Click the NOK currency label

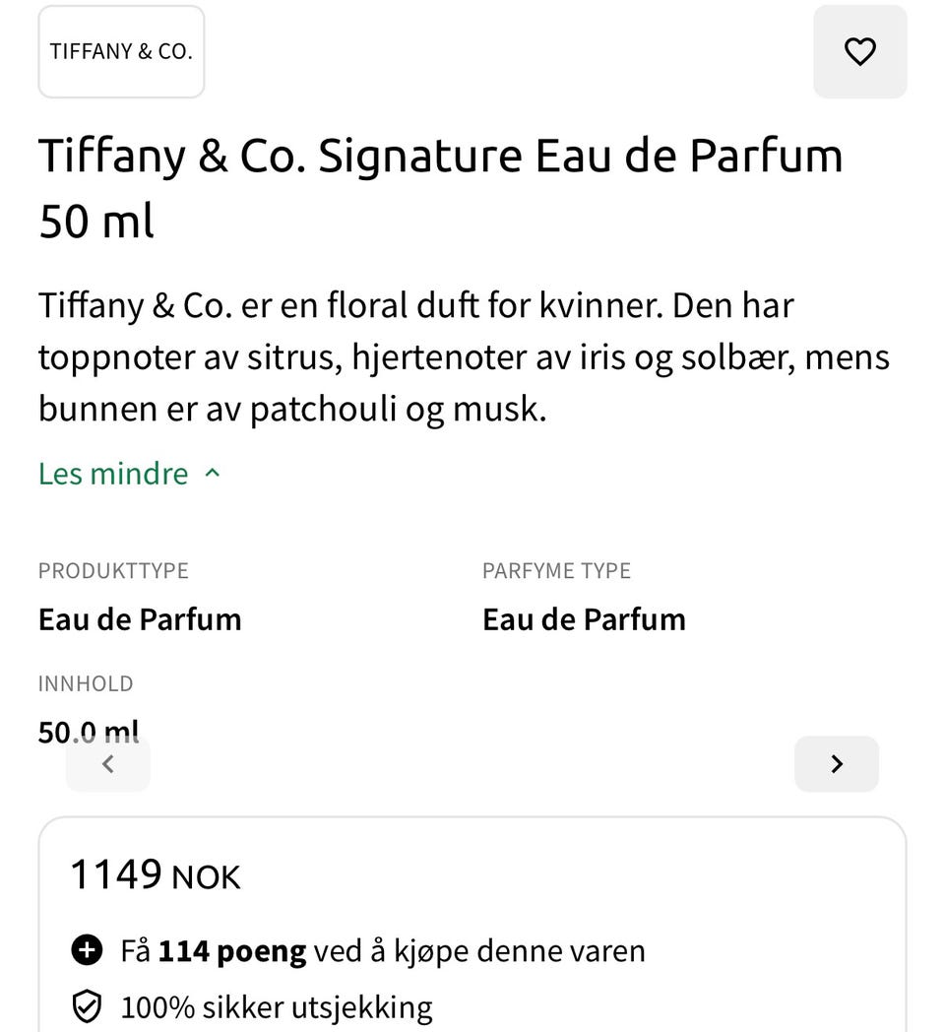pyautogui.click(x=207, y=877)
